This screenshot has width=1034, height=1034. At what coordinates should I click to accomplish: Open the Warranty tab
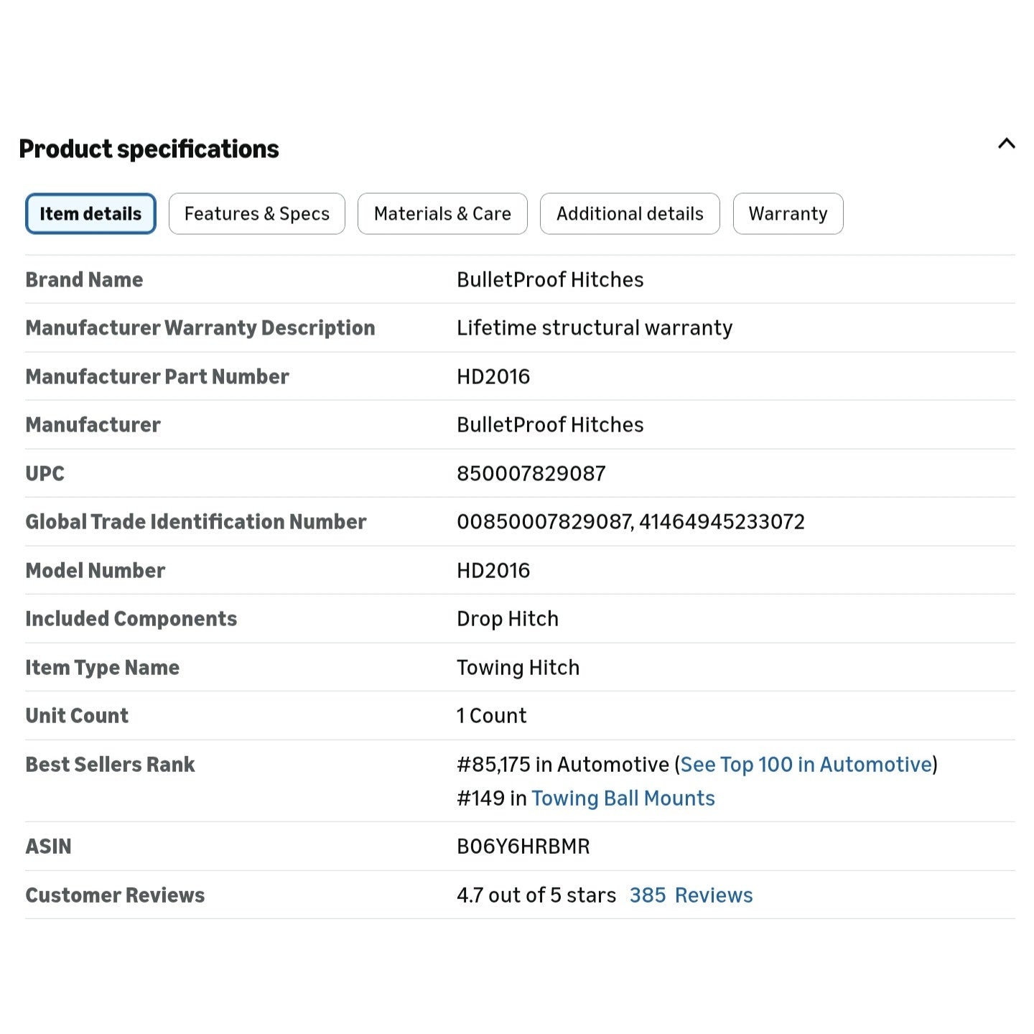[x=788, y=213]
